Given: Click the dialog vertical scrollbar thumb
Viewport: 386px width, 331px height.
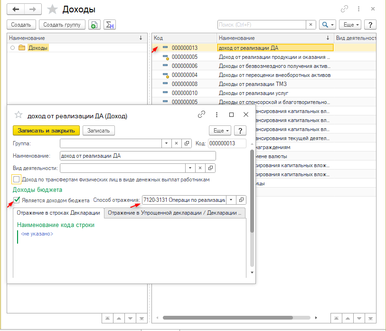Looking at the screenshot, I should [252, 191].
